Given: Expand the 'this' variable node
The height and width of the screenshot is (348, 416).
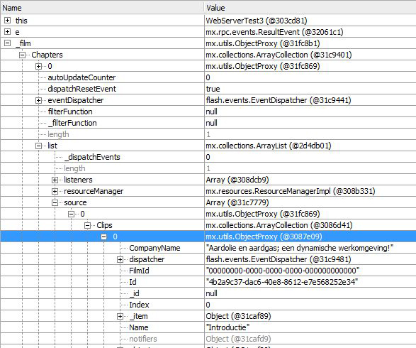Looking at the screenshot, I should coord(7,21).
